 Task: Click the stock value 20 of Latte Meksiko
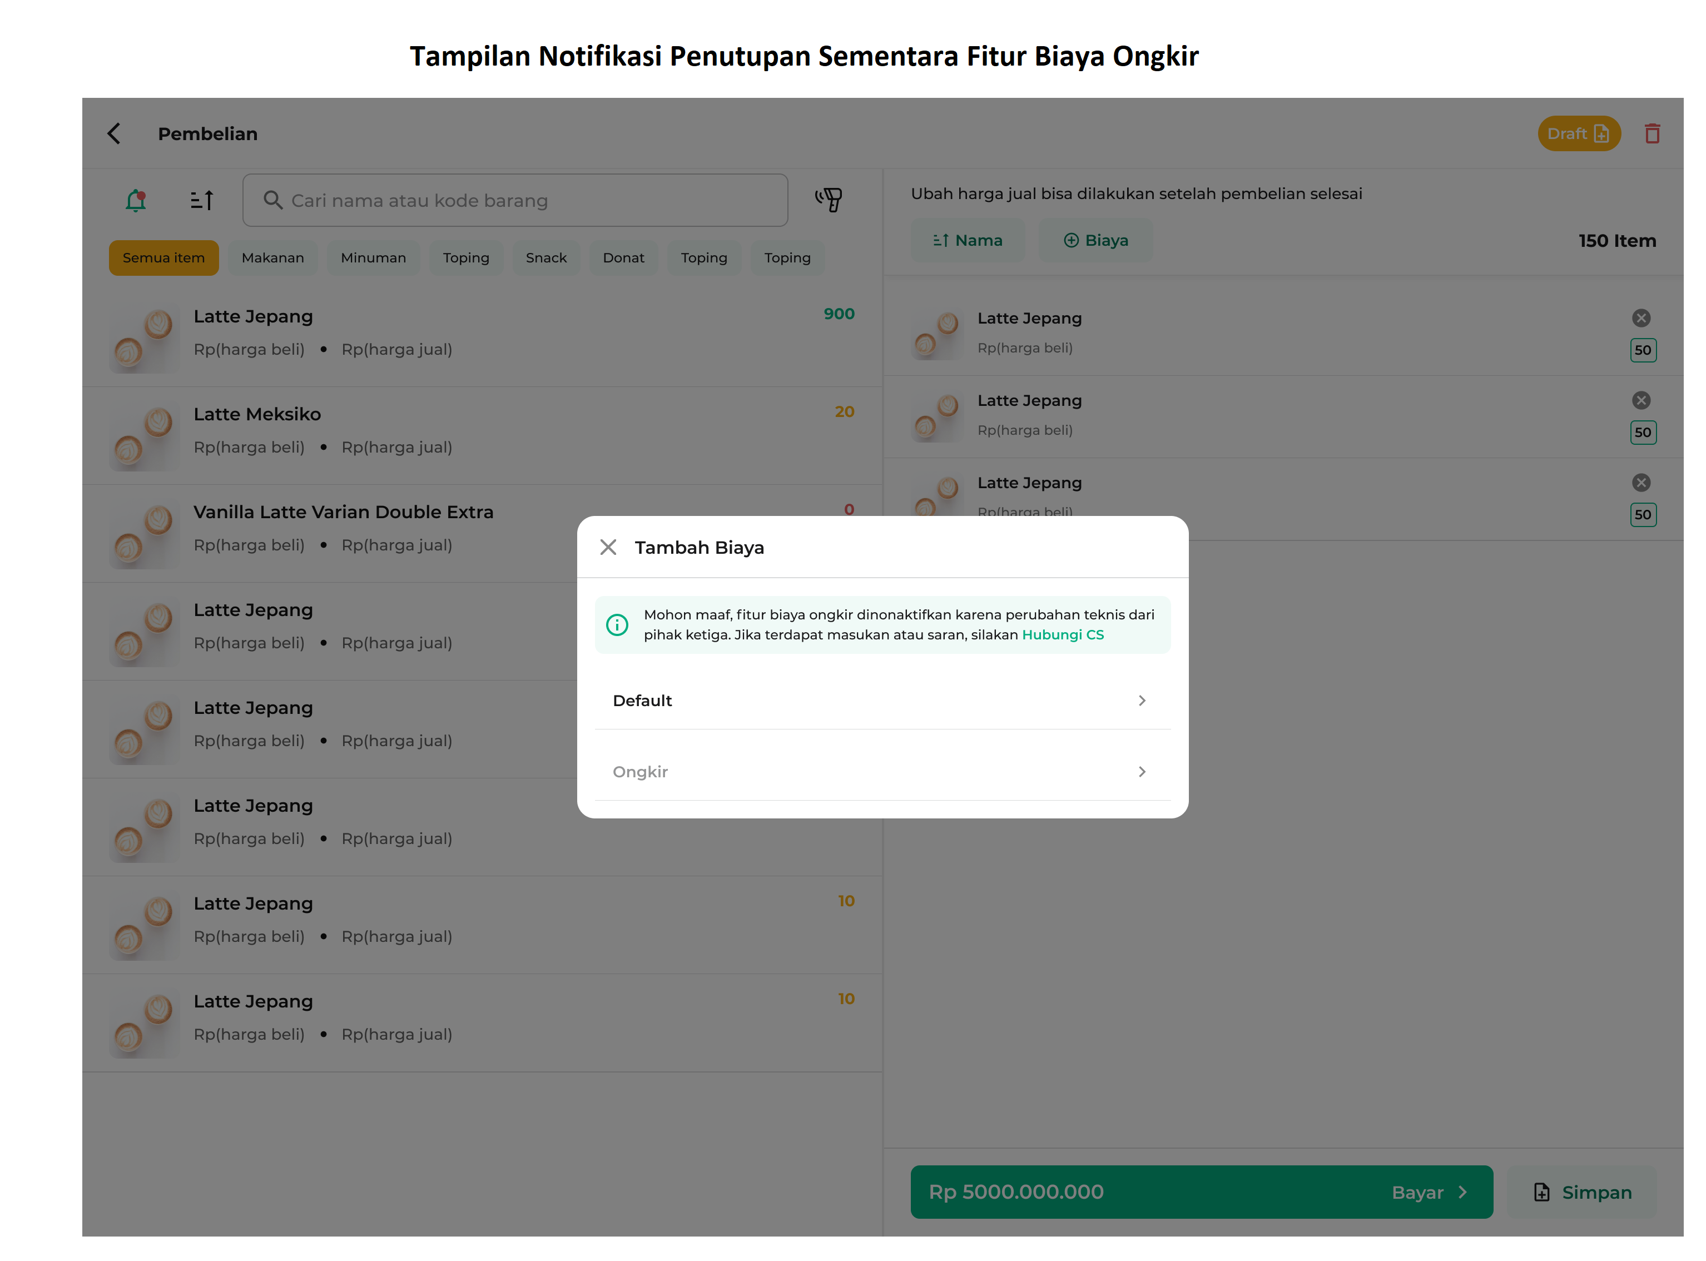tap(844, 411)
